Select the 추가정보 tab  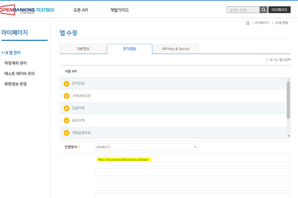tap(130, 49)
